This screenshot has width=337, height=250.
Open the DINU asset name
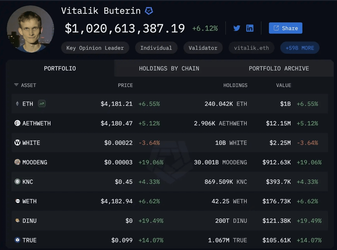coord(30,221)
